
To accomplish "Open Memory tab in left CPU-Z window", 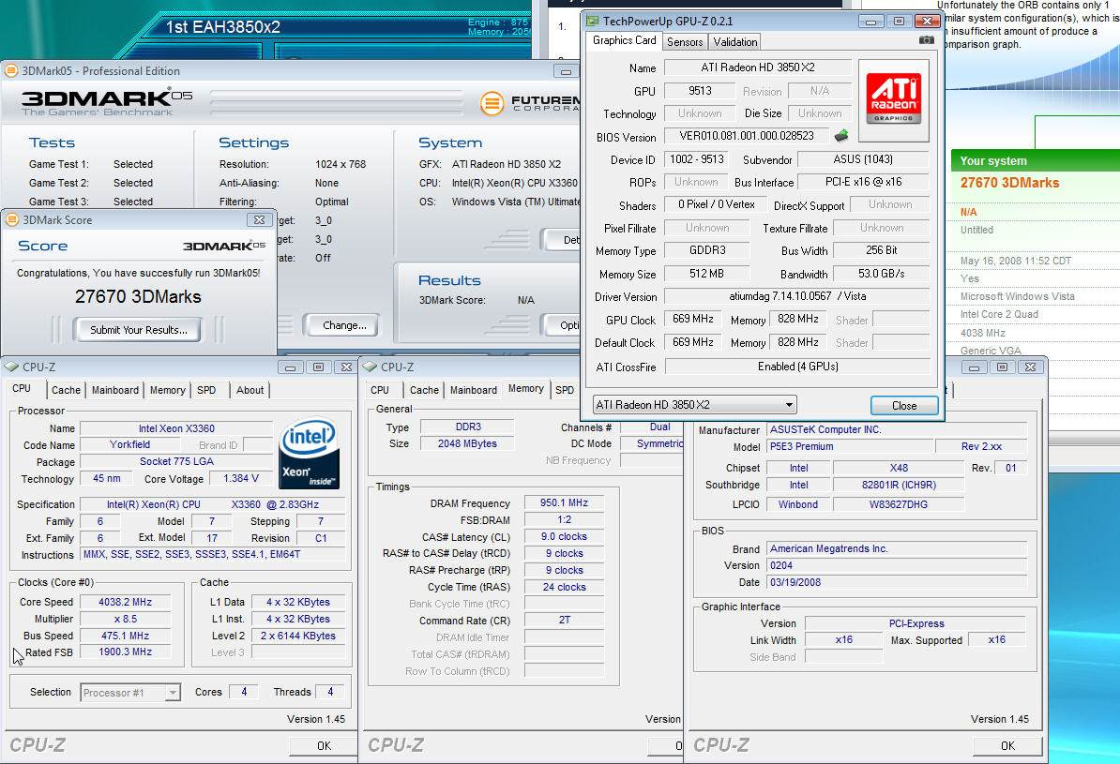I will pos(168,390).
